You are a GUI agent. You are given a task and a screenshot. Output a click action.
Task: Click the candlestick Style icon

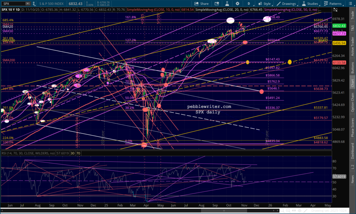tap(260, 3)
